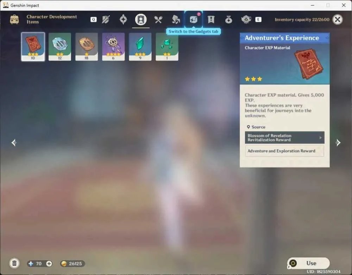Switch to the Weapons tab
352x275 pixels.
click(106, 19)
